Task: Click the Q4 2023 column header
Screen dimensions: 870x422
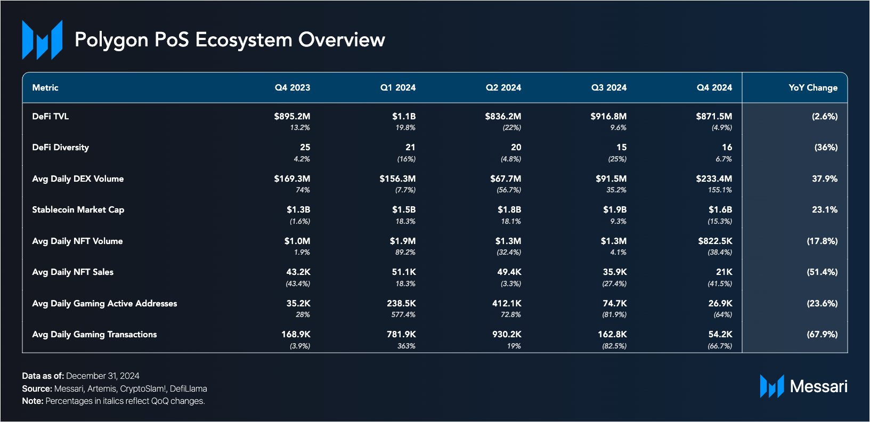Action: pyautogui.click(x=292, y=87)
